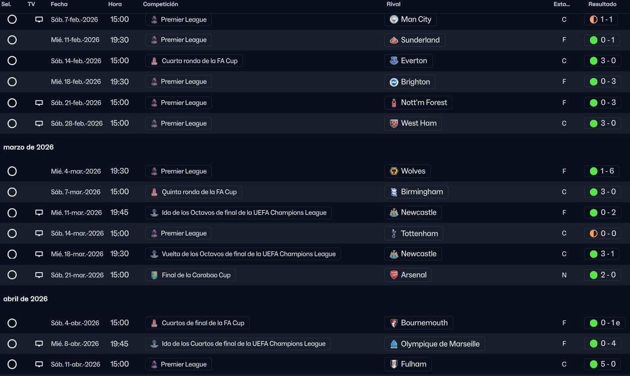Click the Fulham club badge
The image size is (630, 376).
(394, 364)
